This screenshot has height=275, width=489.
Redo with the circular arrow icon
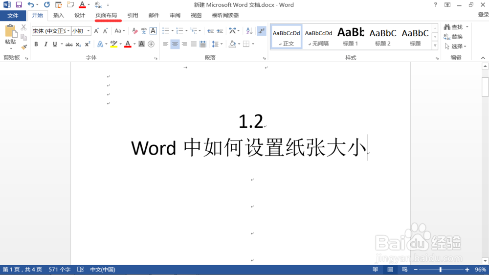pos(47,5)
